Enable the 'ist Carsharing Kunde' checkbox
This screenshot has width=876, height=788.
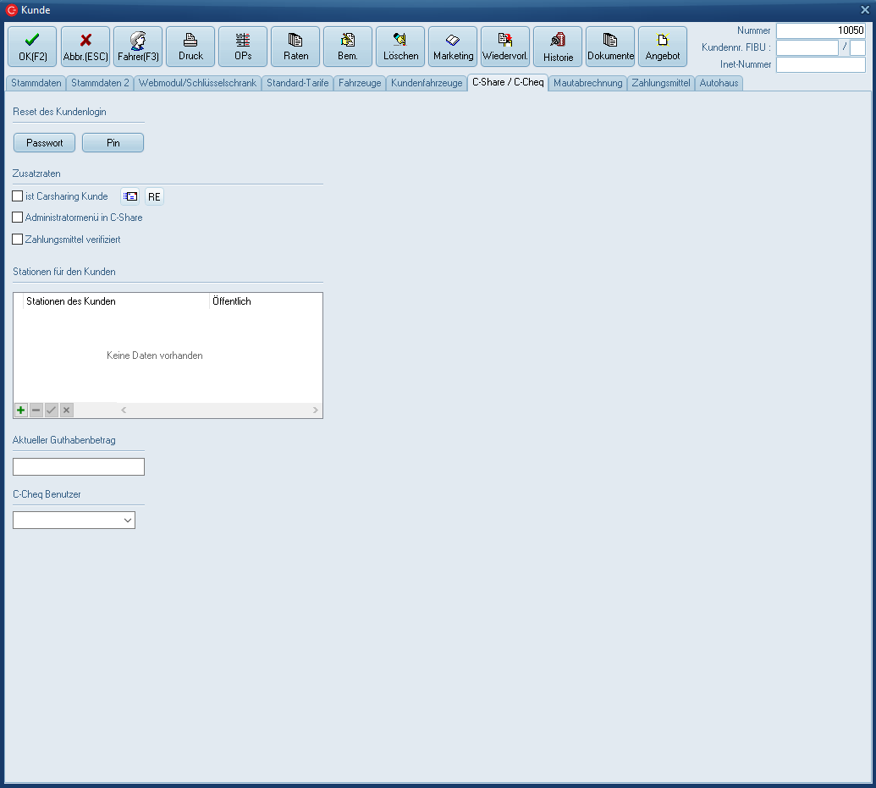tap(18, 196)
